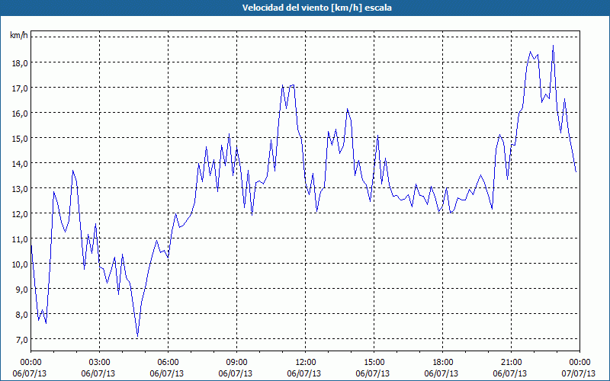Click the '8,0' y-axis label
Viewport: 610px width, 381px height.
tap(22, 315)
